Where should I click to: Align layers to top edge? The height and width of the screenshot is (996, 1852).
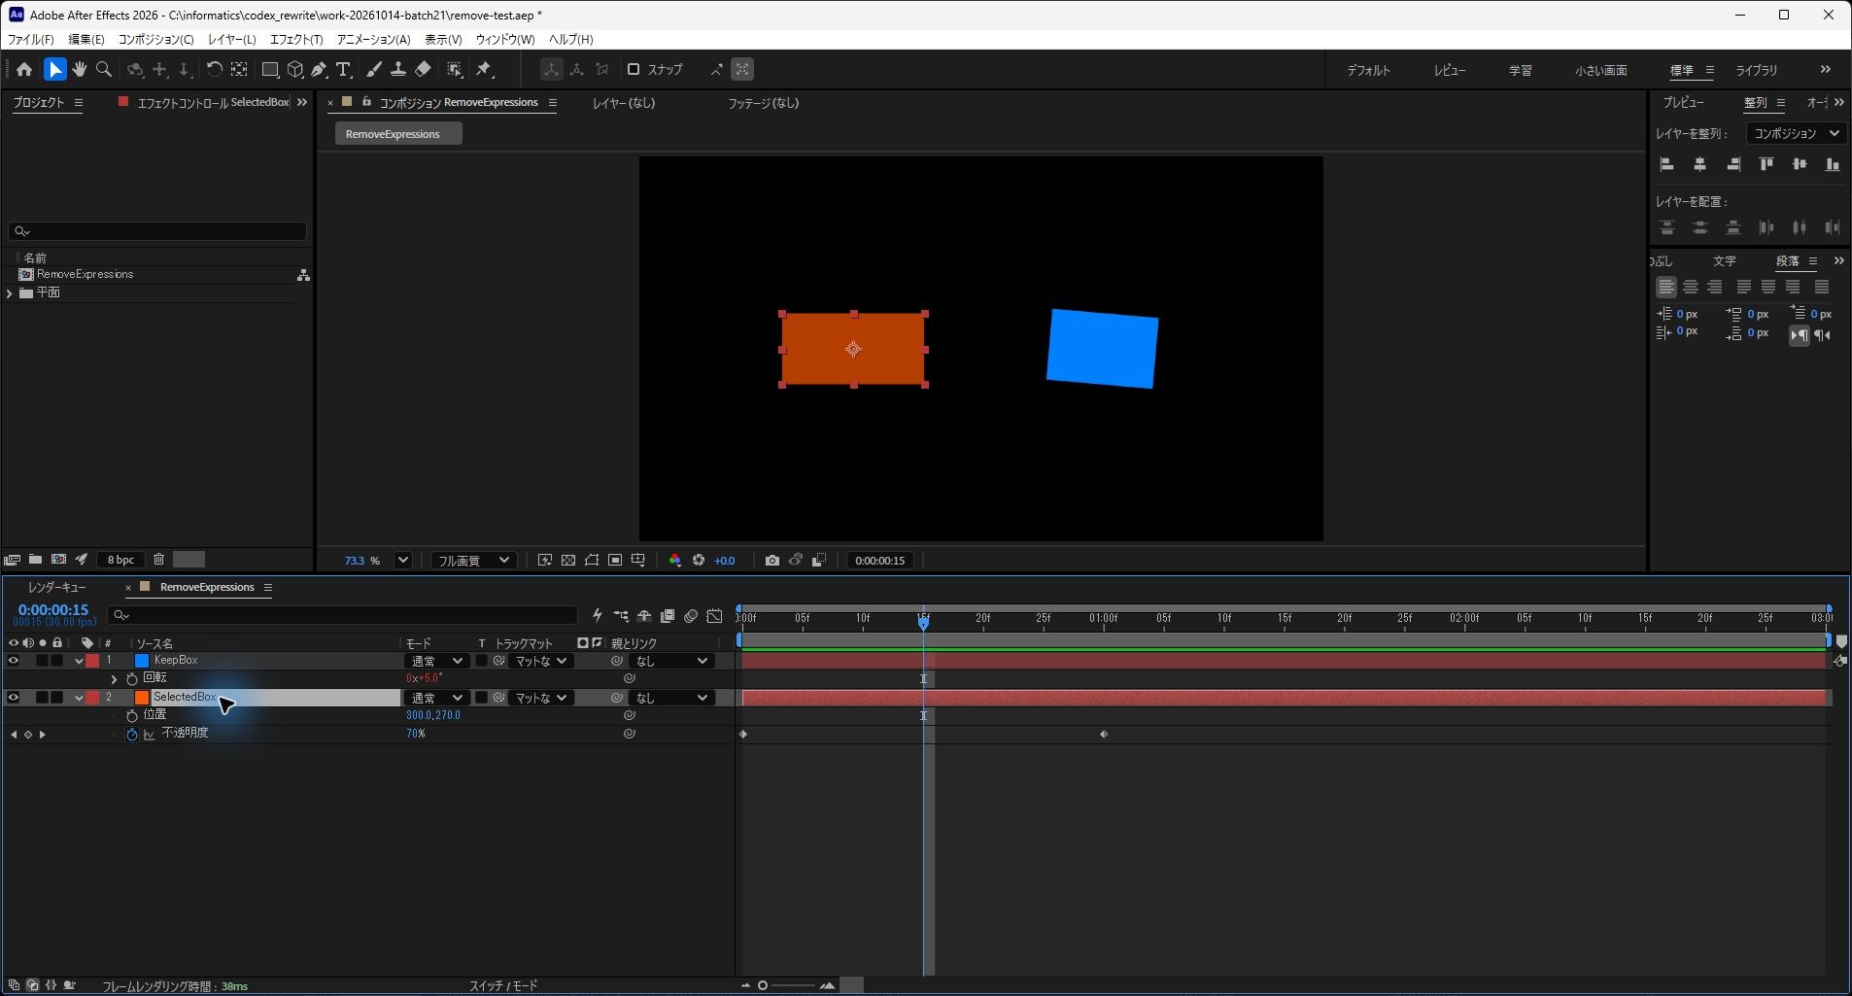coord(1766,164)
